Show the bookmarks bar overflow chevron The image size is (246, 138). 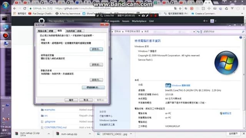[x=243, y=14]
